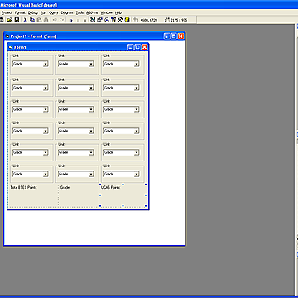The height and width of the screenshot is (298, 298).
Task: Open the Add-Ins menu
Action: [x=92, y=12]
